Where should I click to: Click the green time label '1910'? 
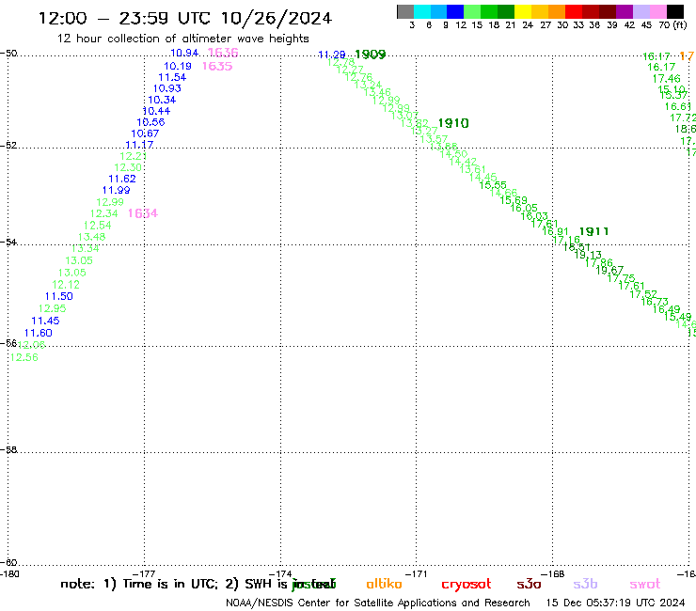click(453, 123)
